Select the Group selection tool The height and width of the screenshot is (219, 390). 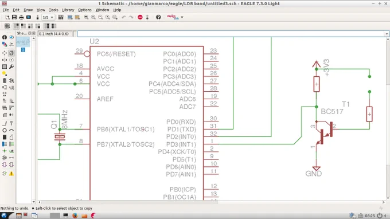click(5, 67)
